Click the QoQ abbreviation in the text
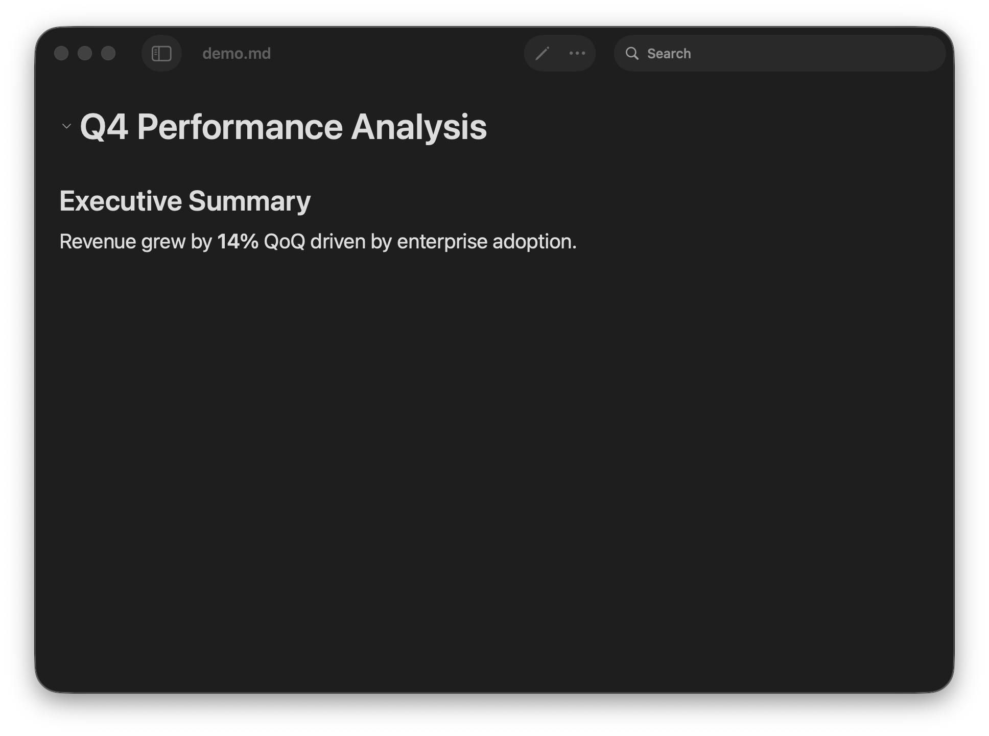The width and height of the screenshot is (989, 736). [x=284, y=242]
